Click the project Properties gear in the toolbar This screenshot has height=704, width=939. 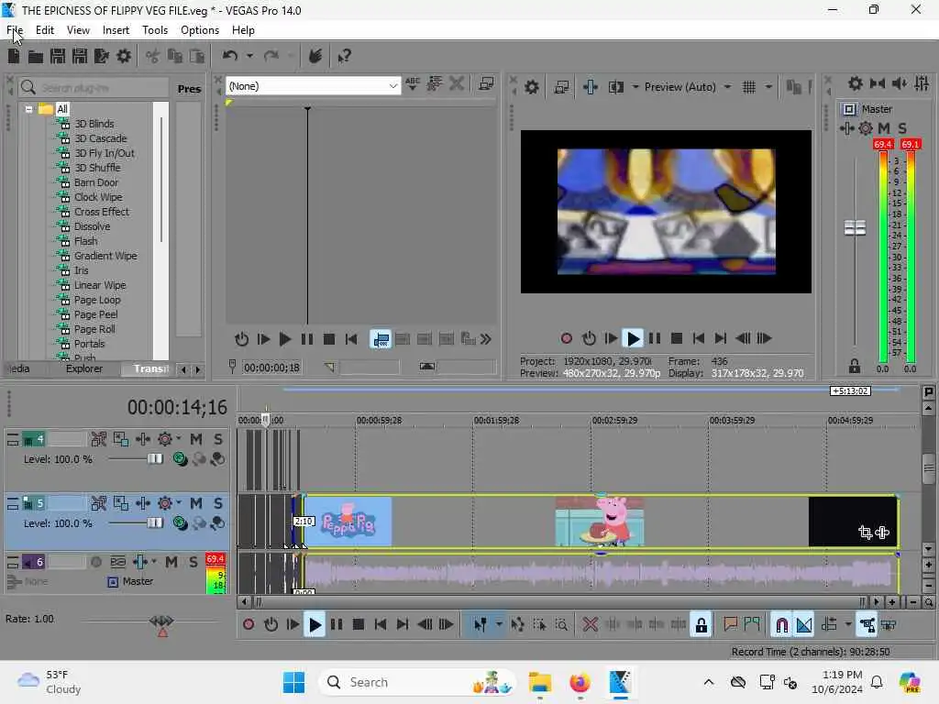click(124, 56)
